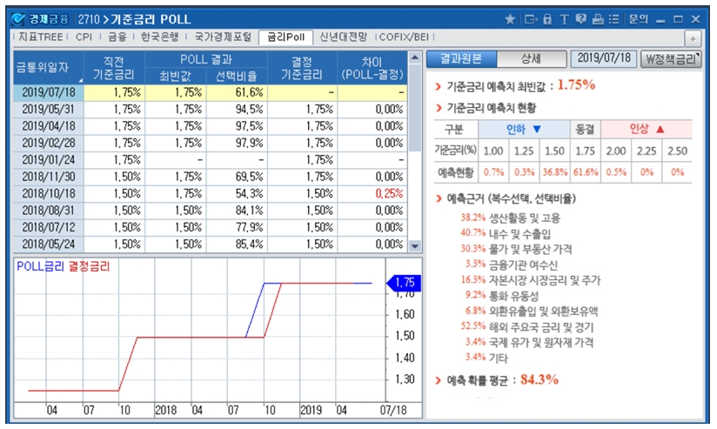This screenshot has height=429, width=717.
Task: Click the application logo icon in title bar
Action: tap(18, 19)
